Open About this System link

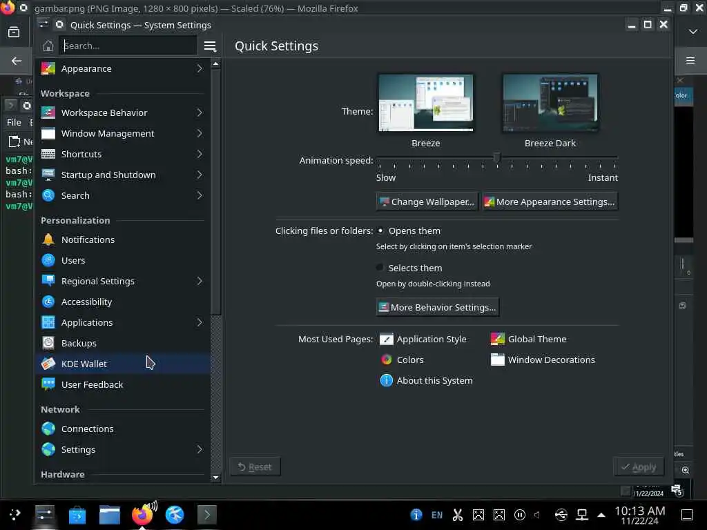(426, 381)
